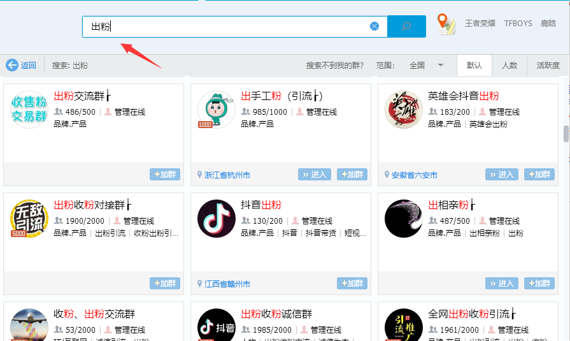Switch to the 活跃度 sort tab

tap(548, 65)
